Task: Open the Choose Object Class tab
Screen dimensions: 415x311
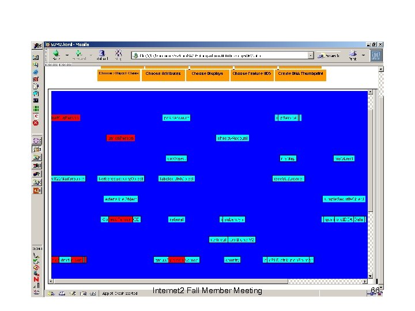Action: (119, 74)
